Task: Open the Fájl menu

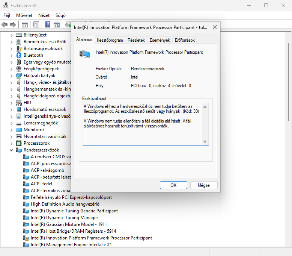Action: [x=7, y=15]
